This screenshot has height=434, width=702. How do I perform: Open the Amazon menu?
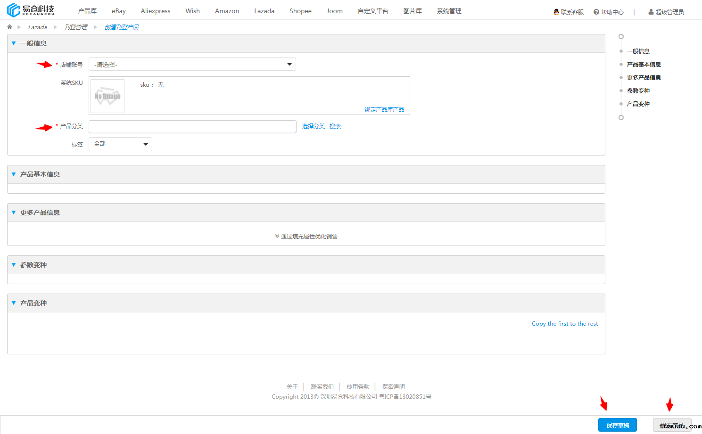[x=227, y=11]
